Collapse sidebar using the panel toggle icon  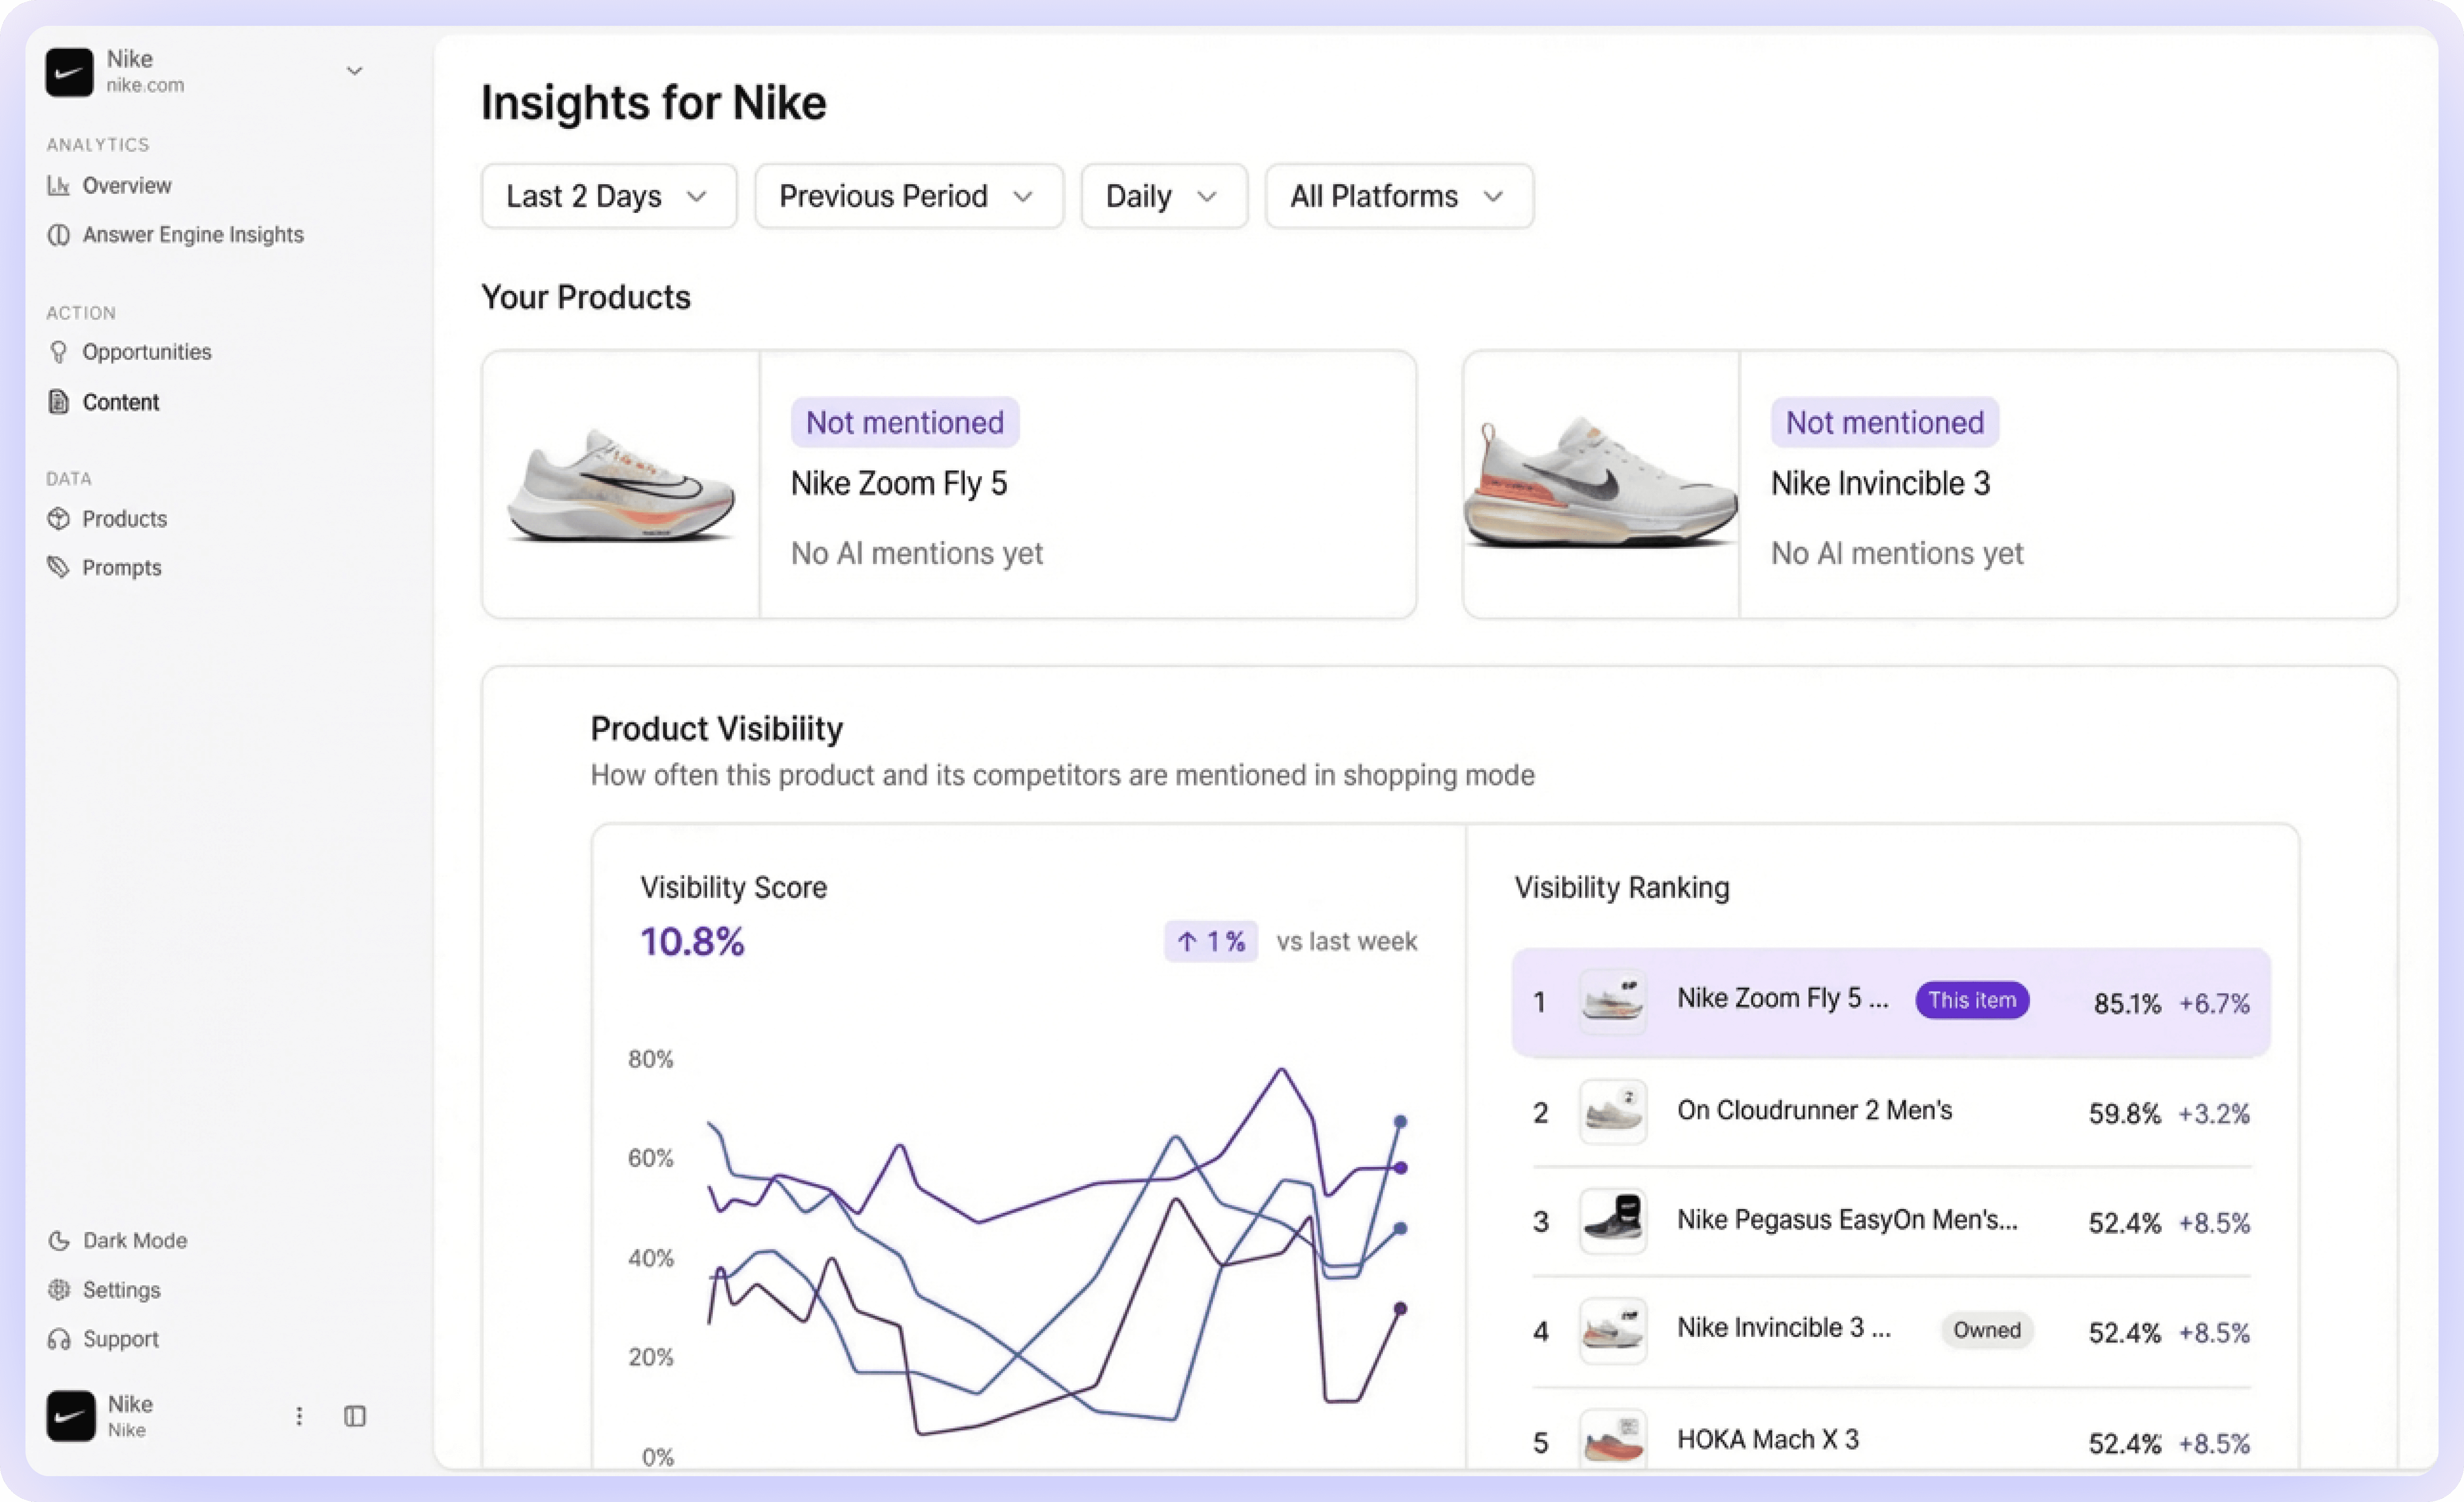click(x=355, y=1416)
